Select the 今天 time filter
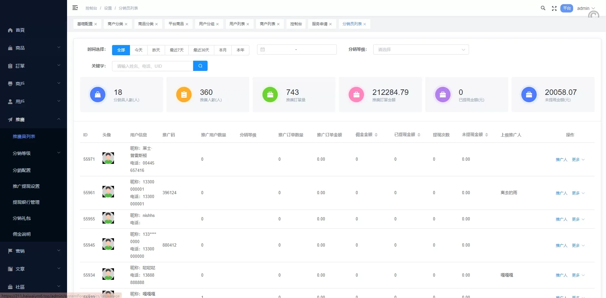Viewport: 606px width, 298px height. click(x=139, y=50)
